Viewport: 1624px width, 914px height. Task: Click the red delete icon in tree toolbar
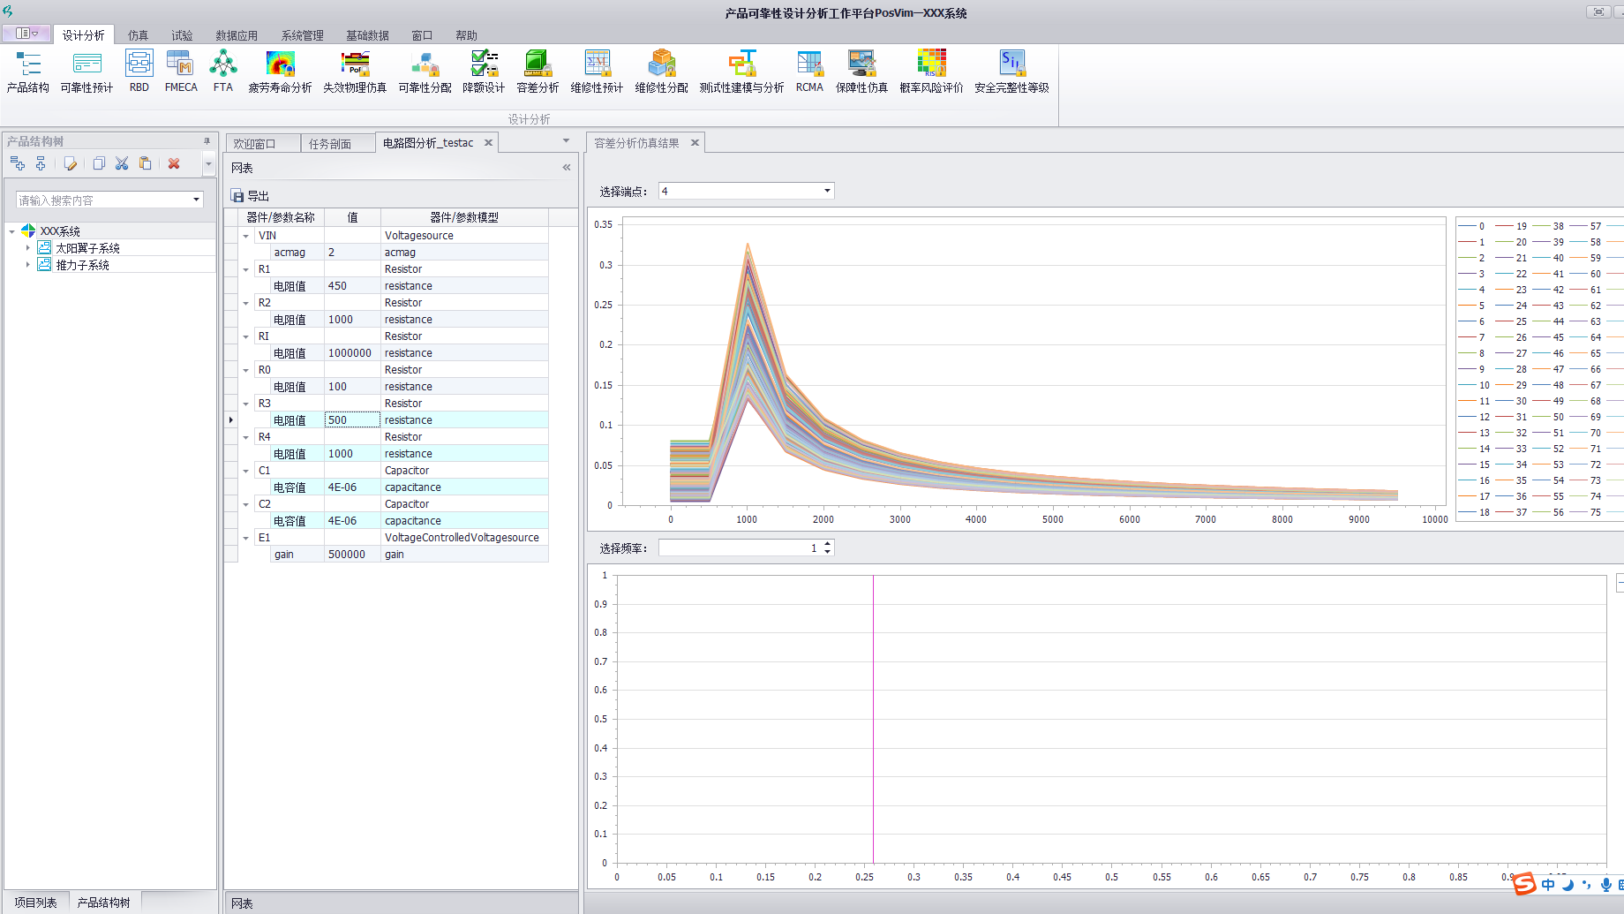[174, 163]
